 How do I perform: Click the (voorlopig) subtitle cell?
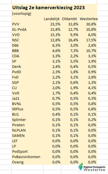22,14
